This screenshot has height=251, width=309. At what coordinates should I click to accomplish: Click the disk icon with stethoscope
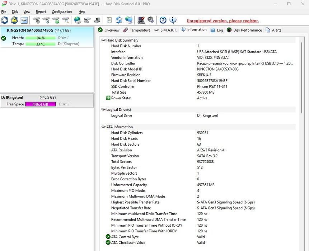[x=37, y=20]
